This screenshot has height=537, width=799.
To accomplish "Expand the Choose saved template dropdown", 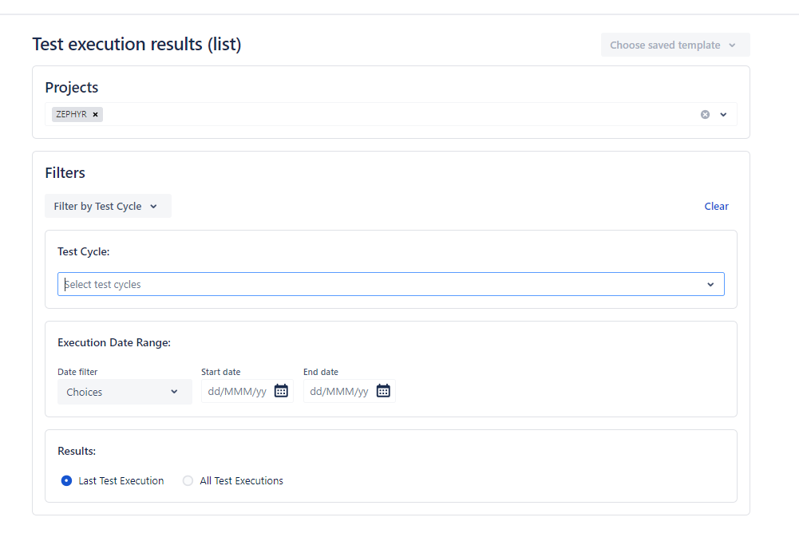I will pos(674,45).
